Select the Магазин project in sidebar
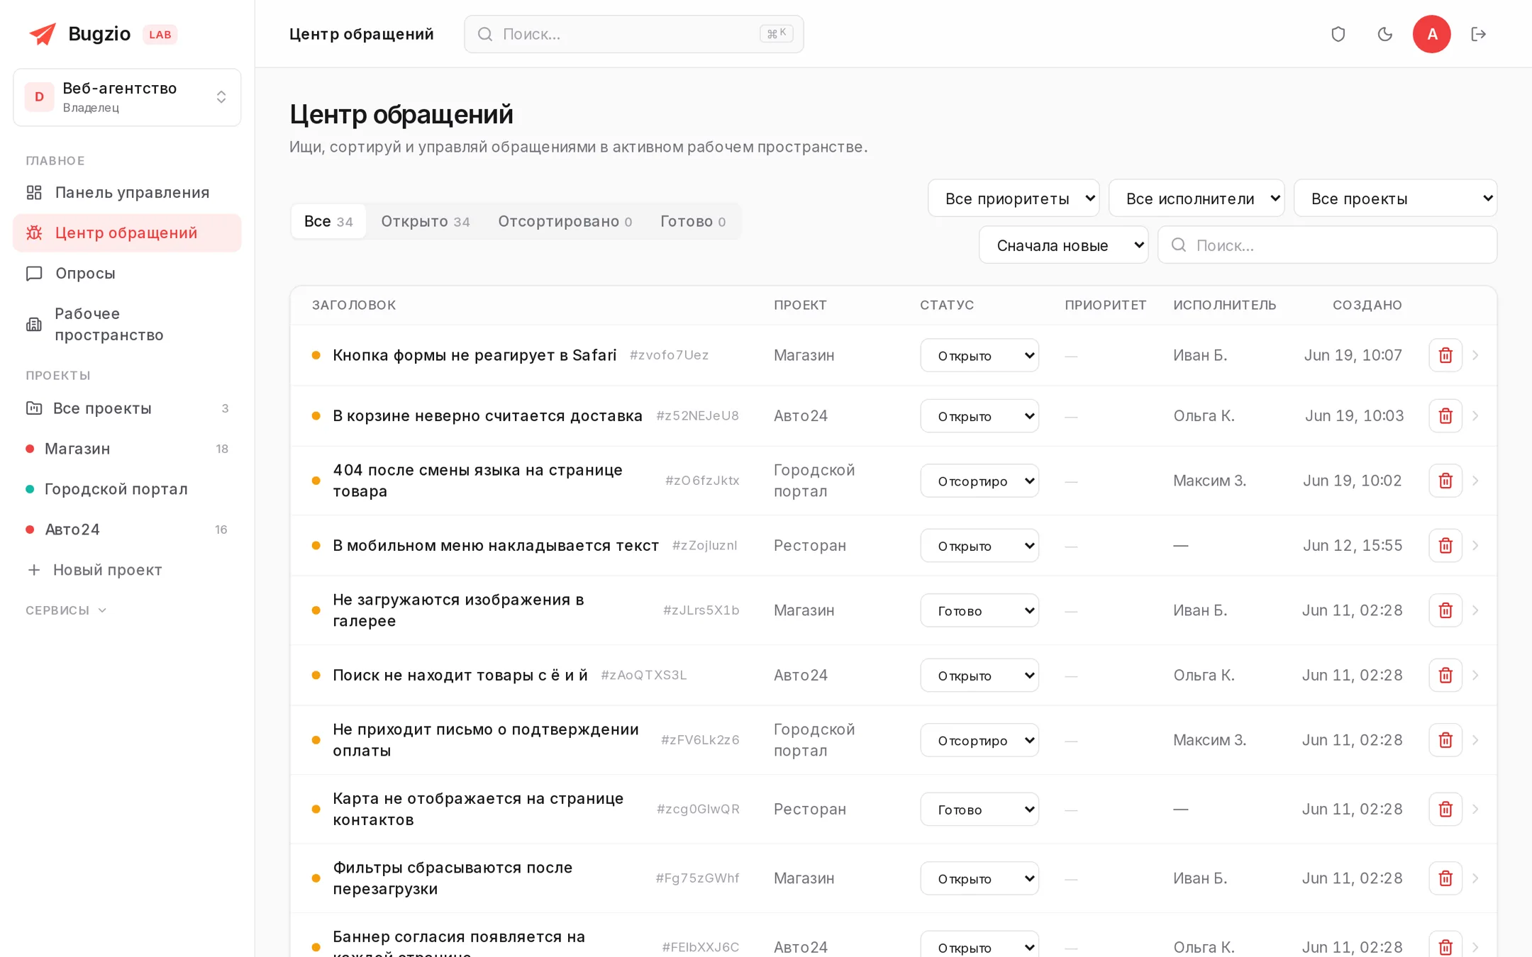Viewport: 1532px width, 957px height. coord(127,449)
